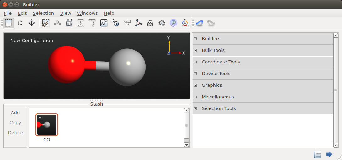Image resolution: width=342 pixels, height=160 pixels.
Task: Click the unit cell box icon
Action: pos(69,23)
